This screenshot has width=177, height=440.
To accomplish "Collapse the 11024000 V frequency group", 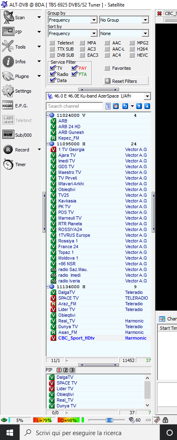I will tap(48, 116).
